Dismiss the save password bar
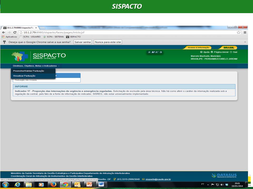Image resolution: width=253 pixels, height=189 pixels. coord(245,42)
